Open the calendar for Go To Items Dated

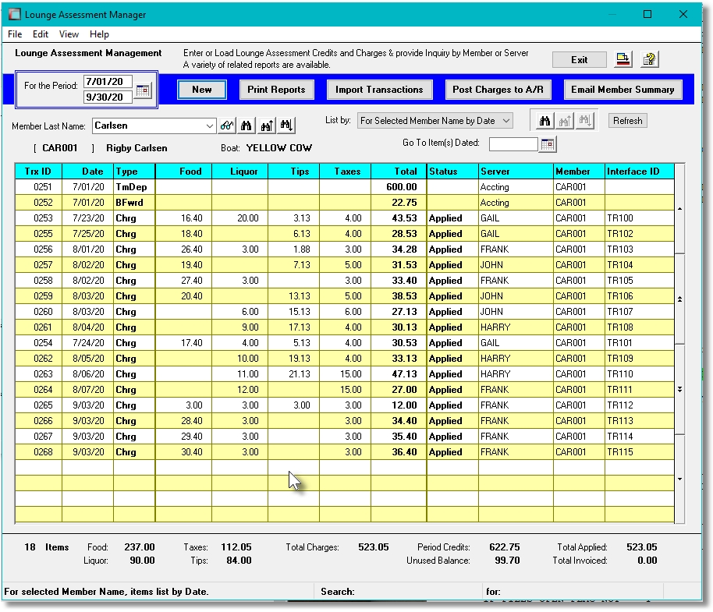(548, 145)
